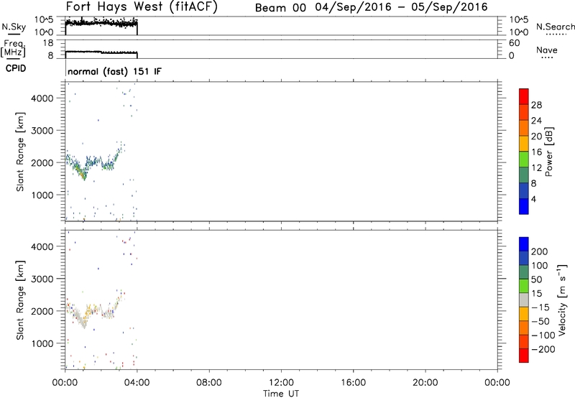Click the '2000' tick of the velocity panel
The width and height of the screenshot is (575, 398).
click(42, 311)
